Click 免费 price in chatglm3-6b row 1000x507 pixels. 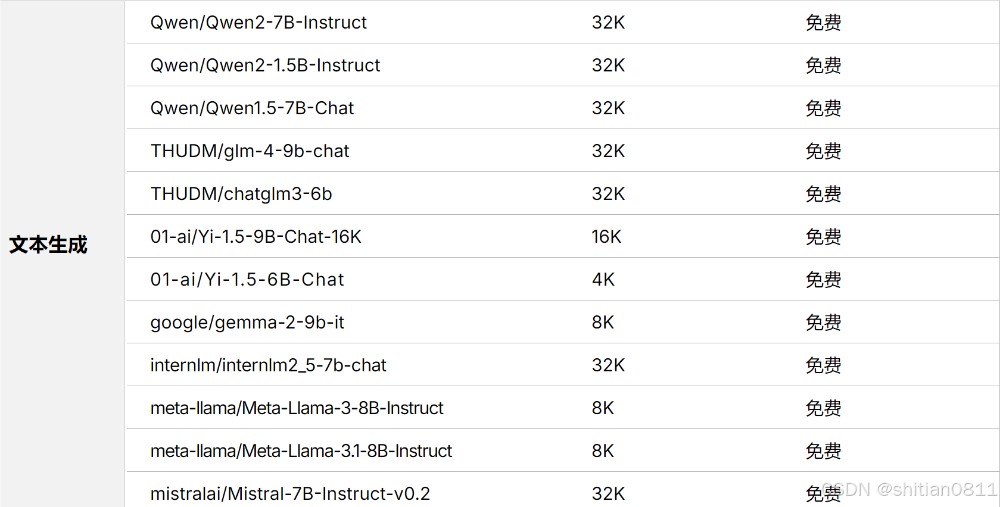click(823, 194)
